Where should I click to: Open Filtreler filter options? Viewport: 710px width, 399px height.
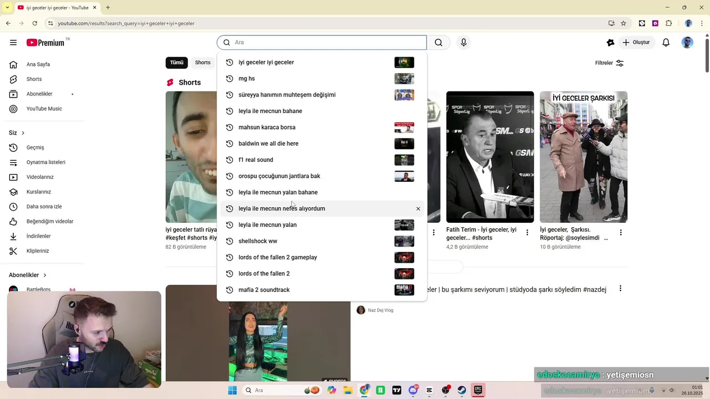(610, 63)
